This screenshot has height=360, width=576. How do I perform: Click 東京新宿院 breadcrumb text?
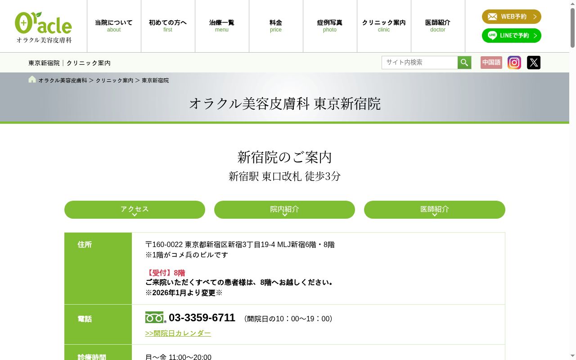[x=155, y=81]
